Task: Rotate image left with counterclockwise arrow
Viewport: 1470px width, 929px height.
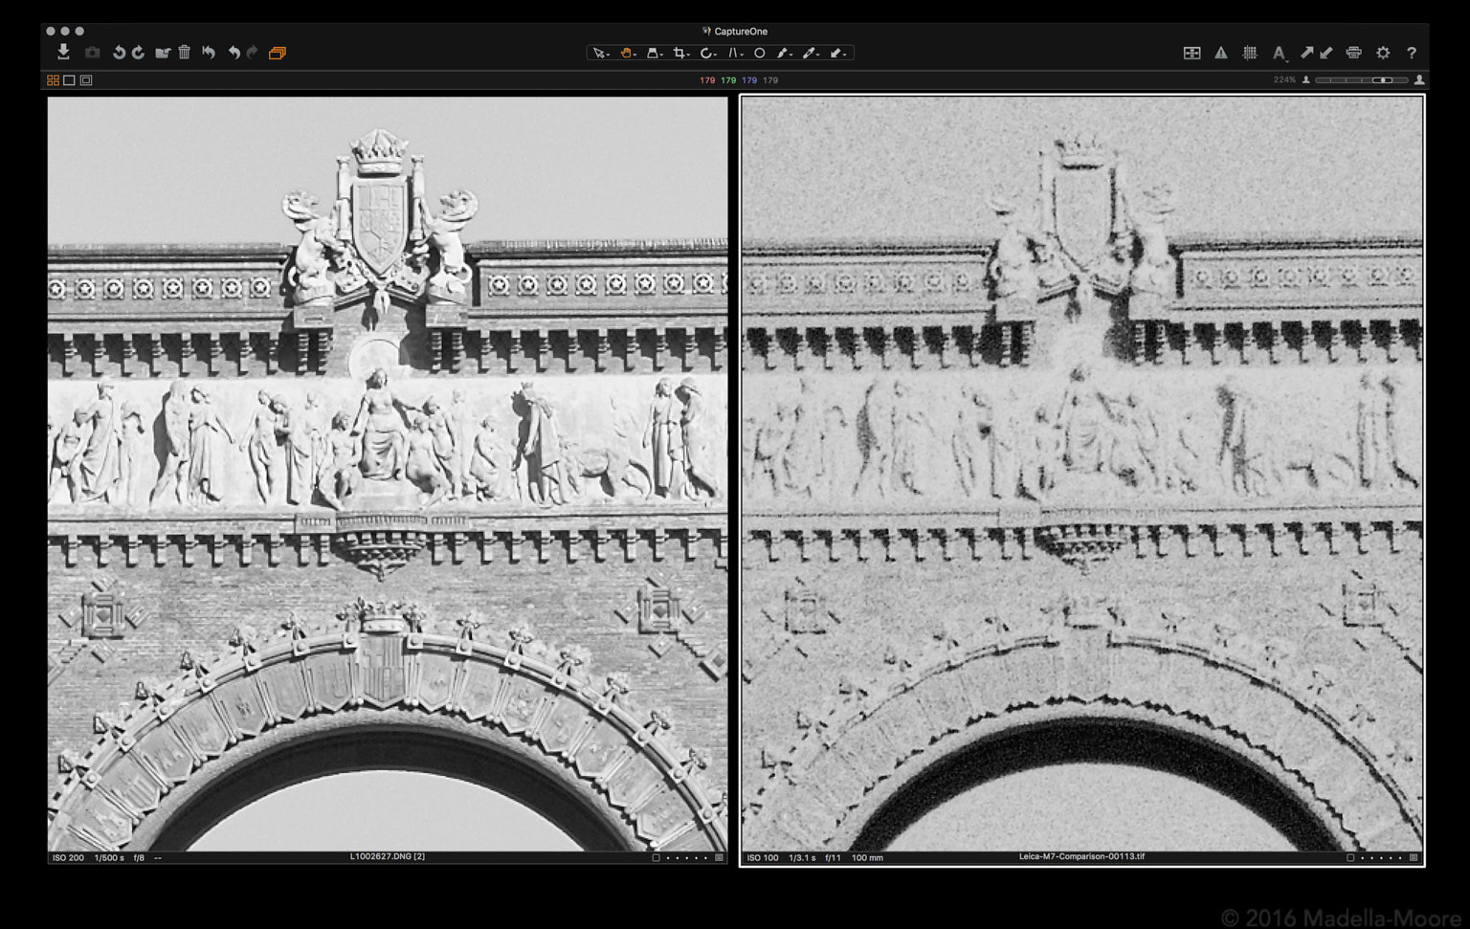Action: click(119, 53)
